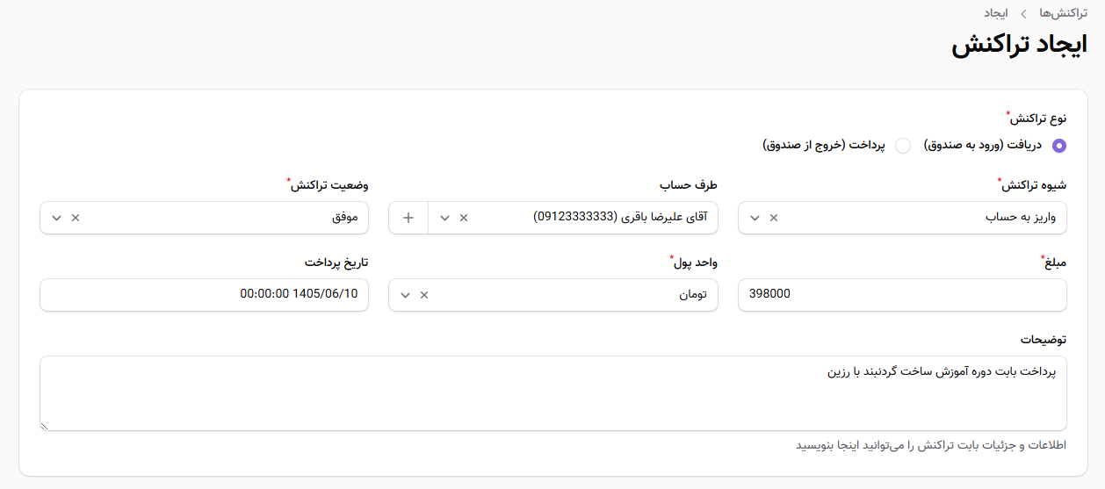1105x489 pixels.
Task: Open the موفق status combo box
Action: 205,218
